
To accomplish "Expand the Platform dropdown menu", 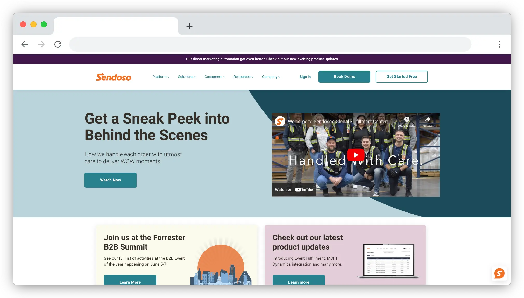I will pos(161,77).
